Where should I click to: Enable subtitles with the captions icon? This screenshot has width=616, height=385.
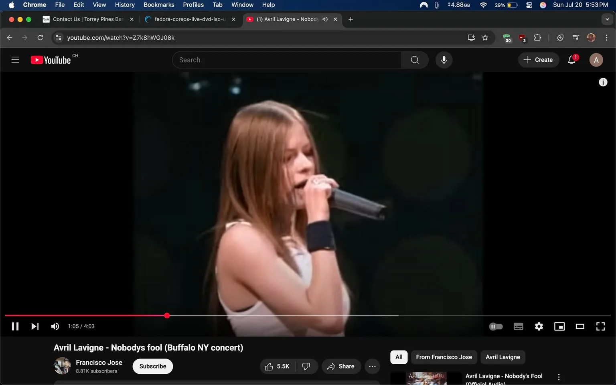pos(518,326)
